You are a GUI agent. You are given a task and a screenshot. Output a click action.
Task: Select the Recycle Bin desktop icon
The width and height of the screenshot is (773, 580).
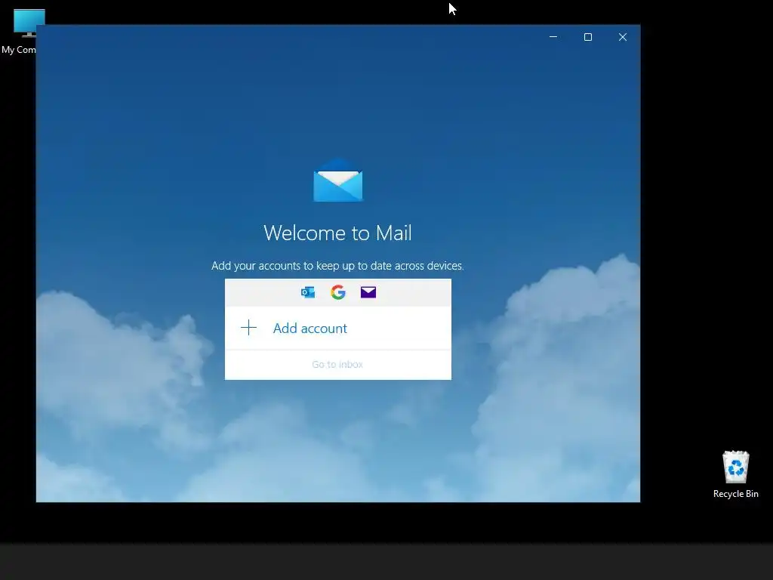735,474
